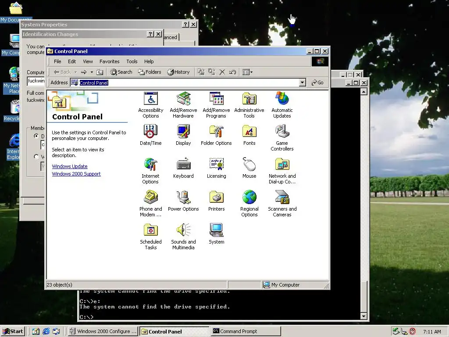
Task: Select the My Documents desktop icon
Action: (15, 11)
